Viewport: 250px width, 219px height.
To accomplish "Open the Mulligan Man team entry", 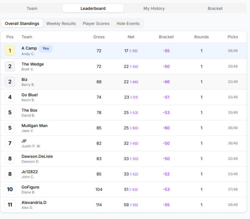I will pyautogui.click(x=34, y=125).
